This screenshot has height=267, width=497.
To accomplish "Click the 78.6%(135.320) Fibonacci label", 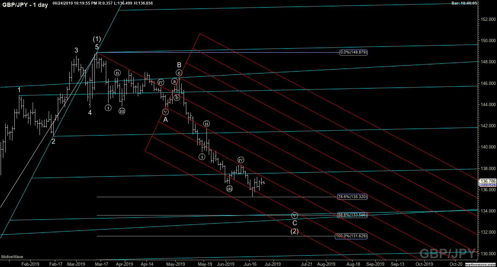I will click(353, 197).
